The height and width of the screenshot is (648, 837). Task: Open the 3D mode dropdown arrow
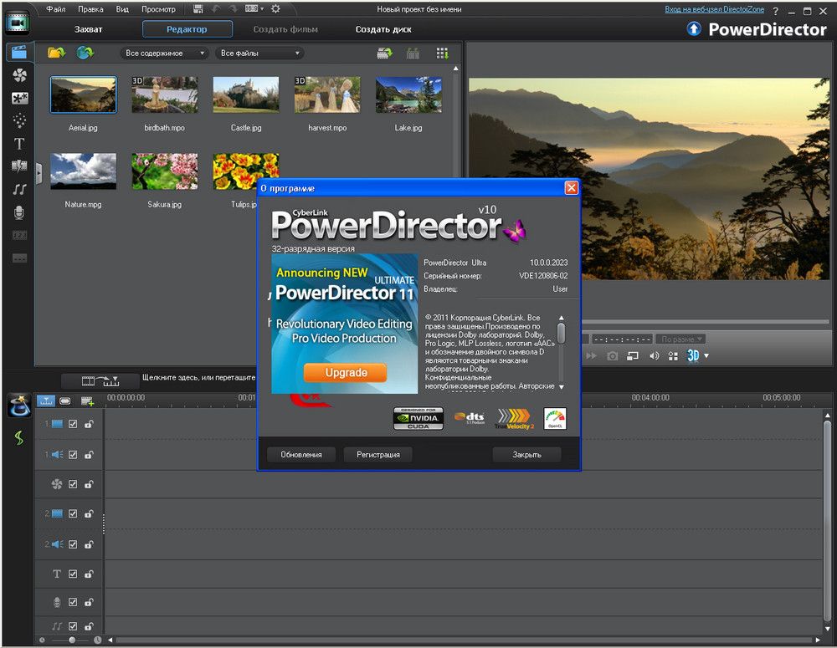click(706, 356)
